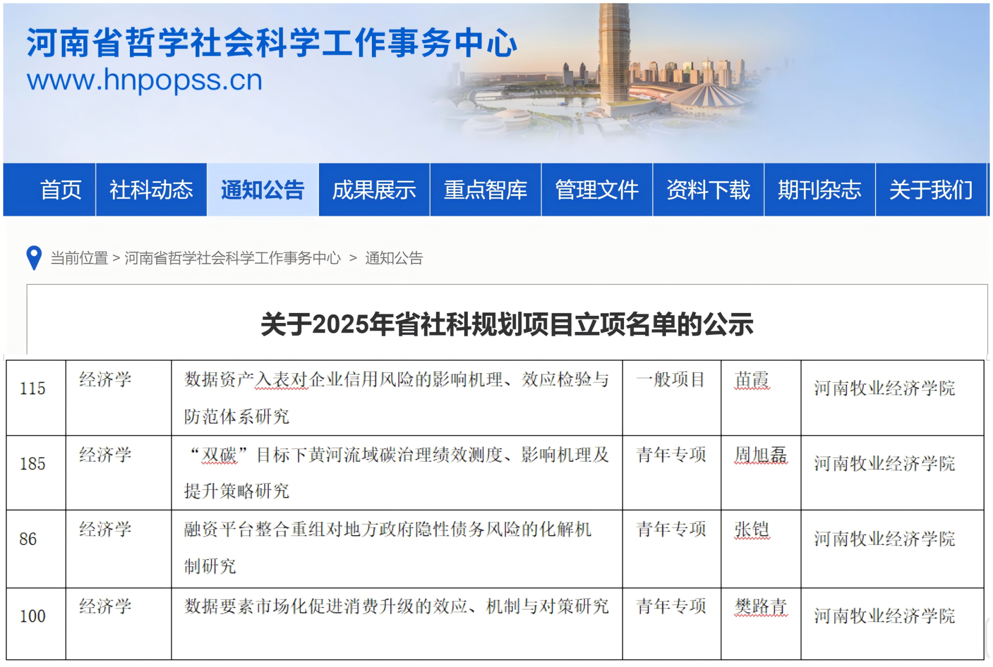Click www.hnpopss.cn site URL in header
Screen dimensions: 993x667
[x=144, y=80]
